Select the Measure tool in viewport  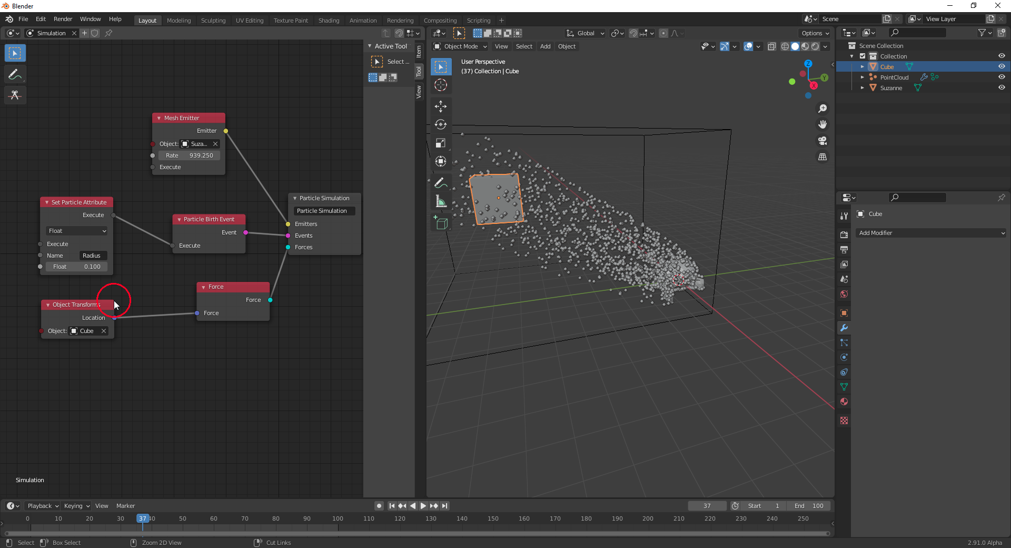click(x=441, y=202)
